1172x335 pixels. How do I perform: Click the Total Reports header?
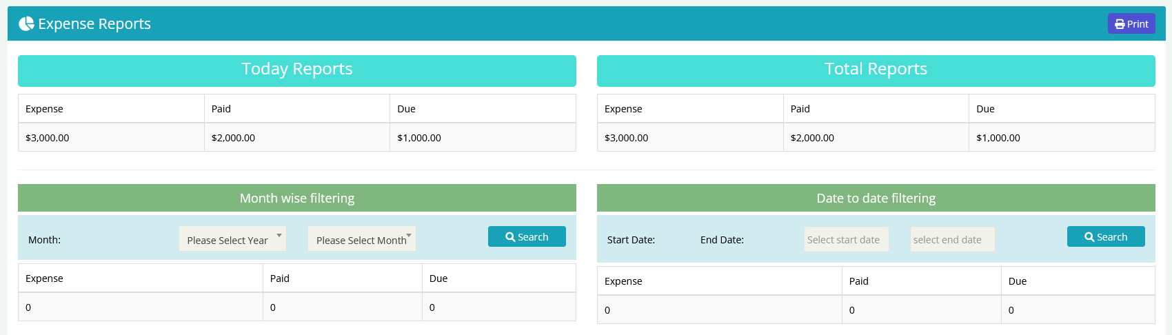coord(876,70)
